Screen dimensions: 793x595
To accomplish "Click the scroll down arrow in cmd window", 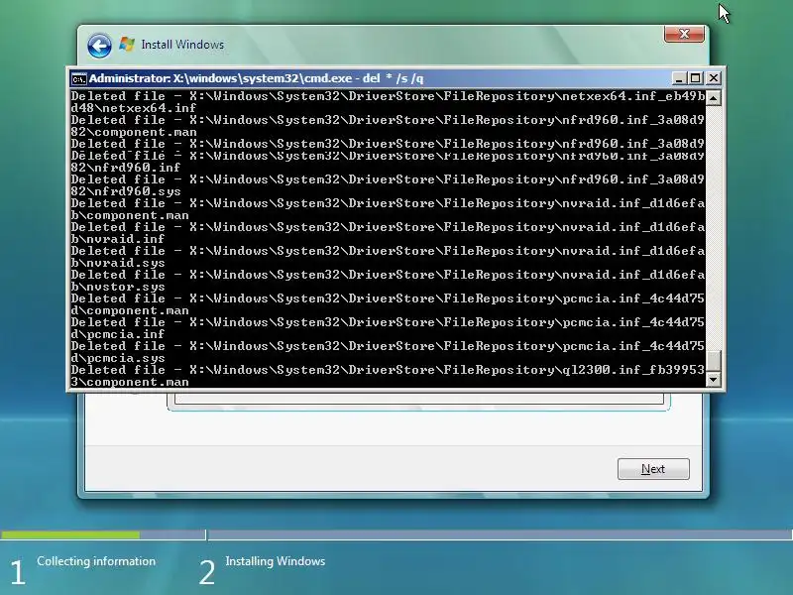I will coord(713,380).
